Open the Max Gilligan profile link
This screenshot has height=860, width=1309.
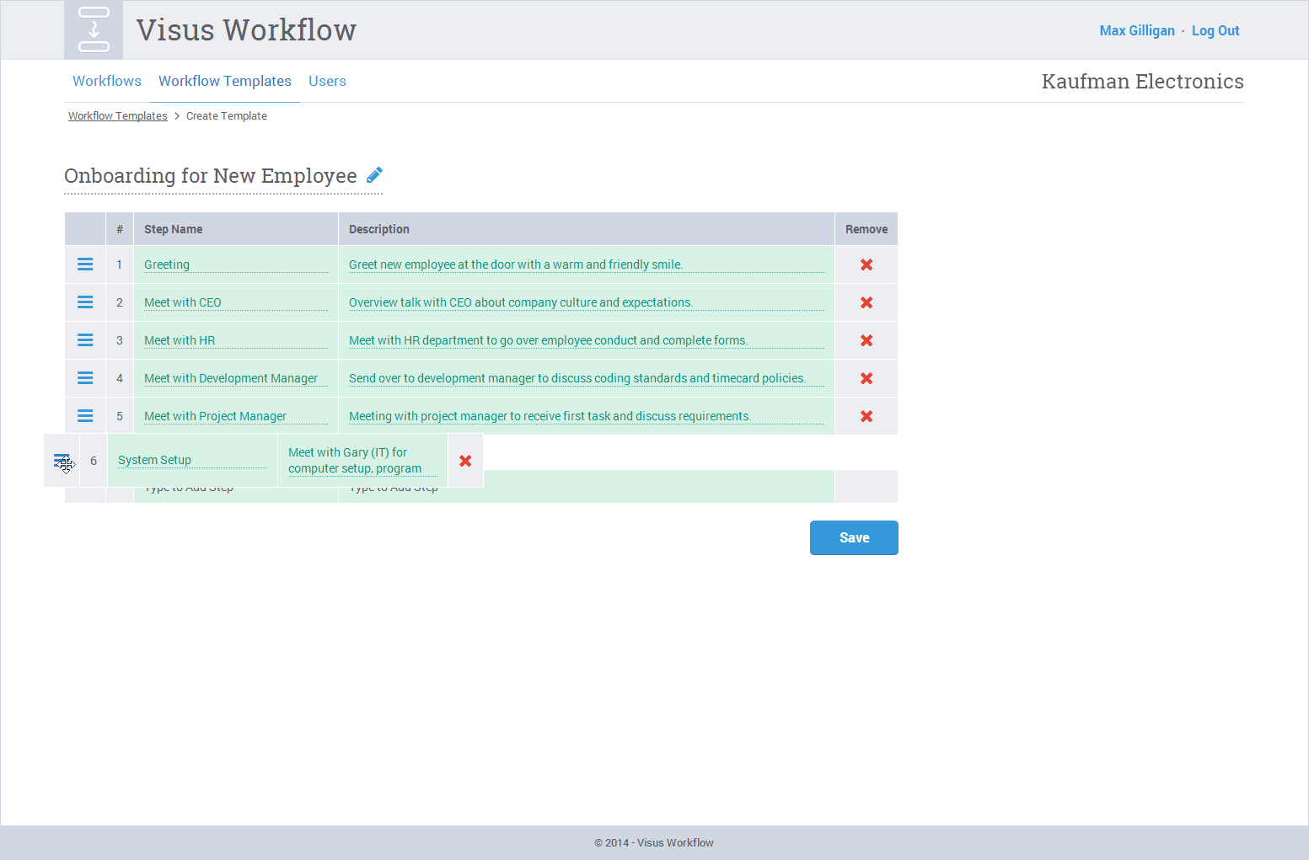pos(1136,30)
